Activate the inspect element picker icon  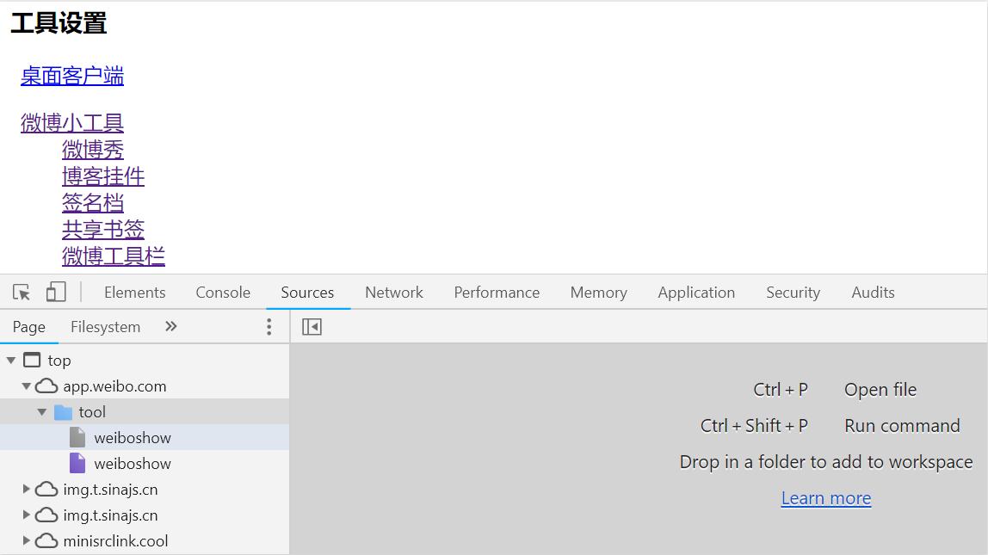tap(22, 293)
